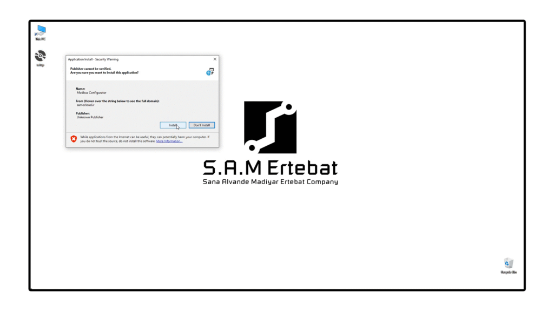Open the More Information link
554x311 pixels.
click(x=169, y=141)
